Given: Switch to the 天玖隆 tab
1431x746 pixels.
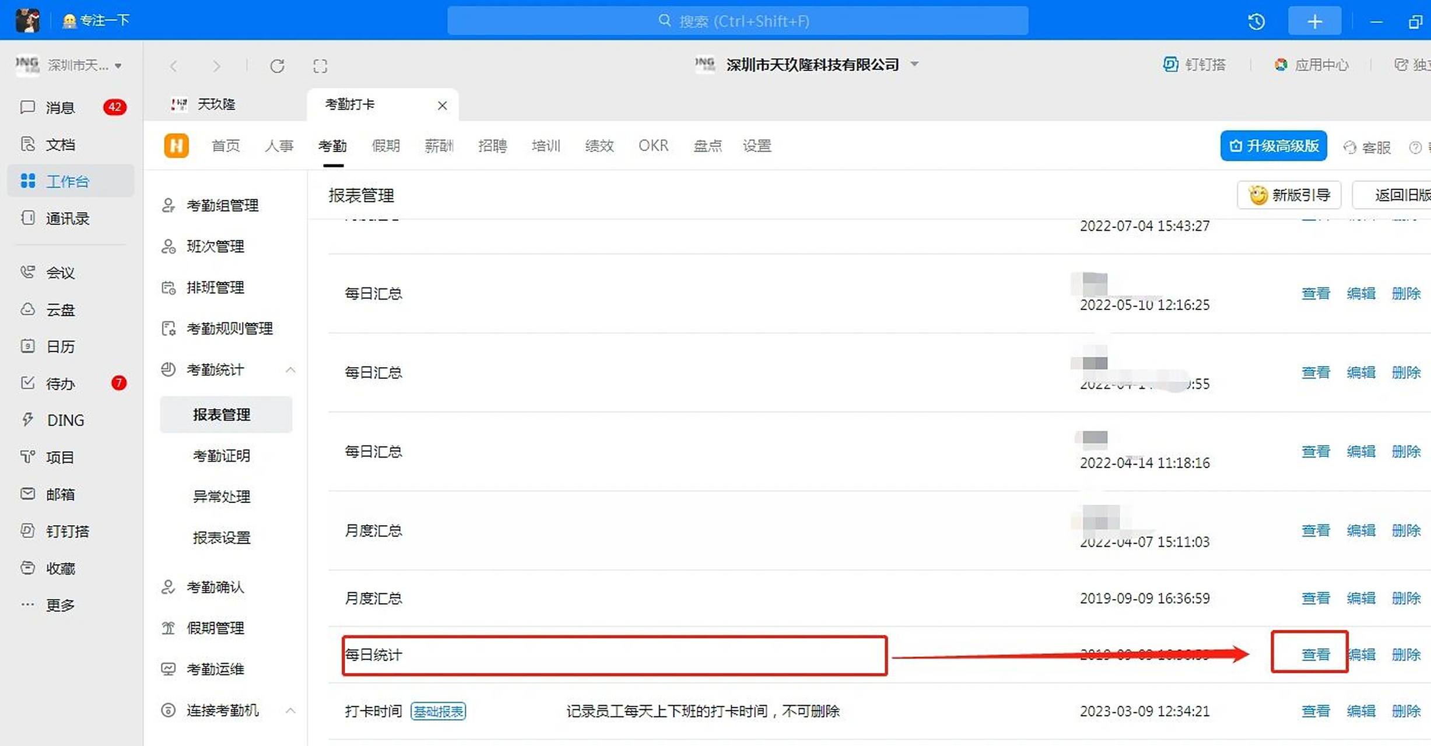Looking at the screenshot, I should (x=216, y=104).
